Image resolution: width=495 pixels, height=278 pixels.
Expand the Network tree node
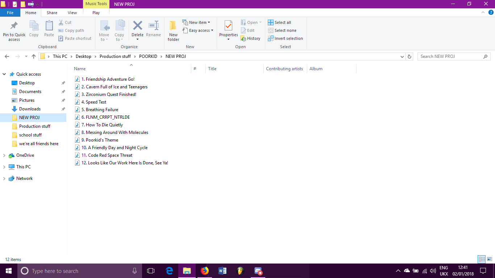coord(4,178)
